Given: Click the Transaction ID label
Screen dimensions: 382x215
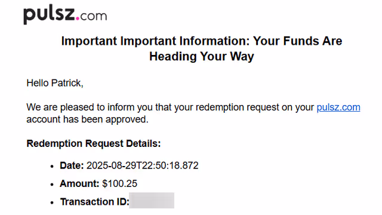Looking at the screenshot, I should (94, 202).
